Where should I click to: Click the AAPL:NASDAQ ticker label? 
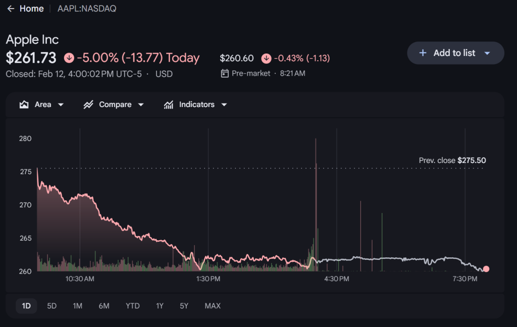(87, 9)
